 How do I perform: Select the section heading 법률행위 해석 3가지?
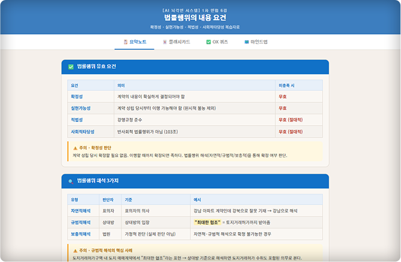pos(98,181)
